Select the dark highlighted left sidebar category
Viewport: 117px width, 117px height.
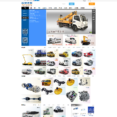pos(25,18)
